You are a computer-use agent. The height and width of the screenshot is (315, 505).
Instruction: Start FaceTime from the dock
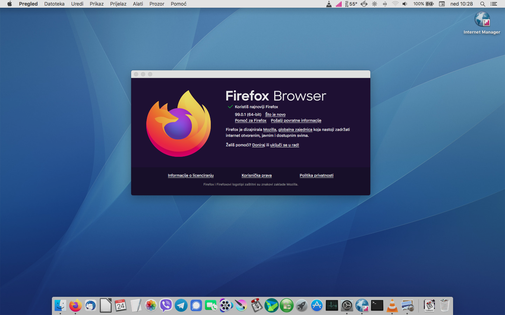[x=211, y=305]
